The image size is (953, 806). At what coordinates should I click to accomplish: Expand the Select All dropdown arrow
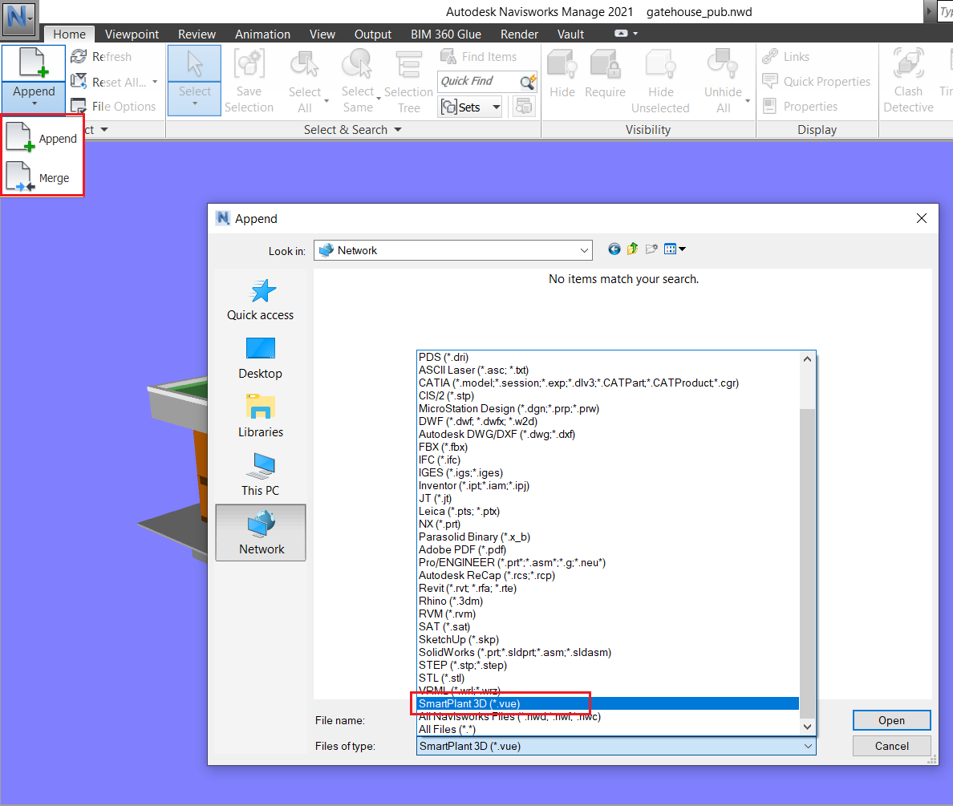[x=326, y=101]
